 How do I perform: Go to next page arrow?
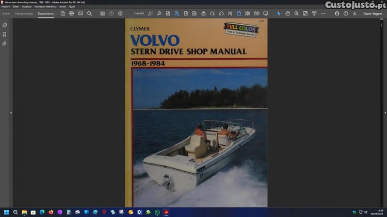[x=120, y=13]
